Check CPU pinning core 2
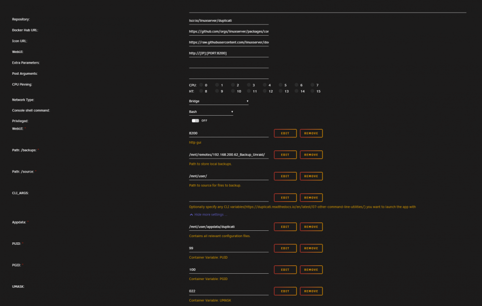Screen dimensions: 482x306 (x=233, y=85)
